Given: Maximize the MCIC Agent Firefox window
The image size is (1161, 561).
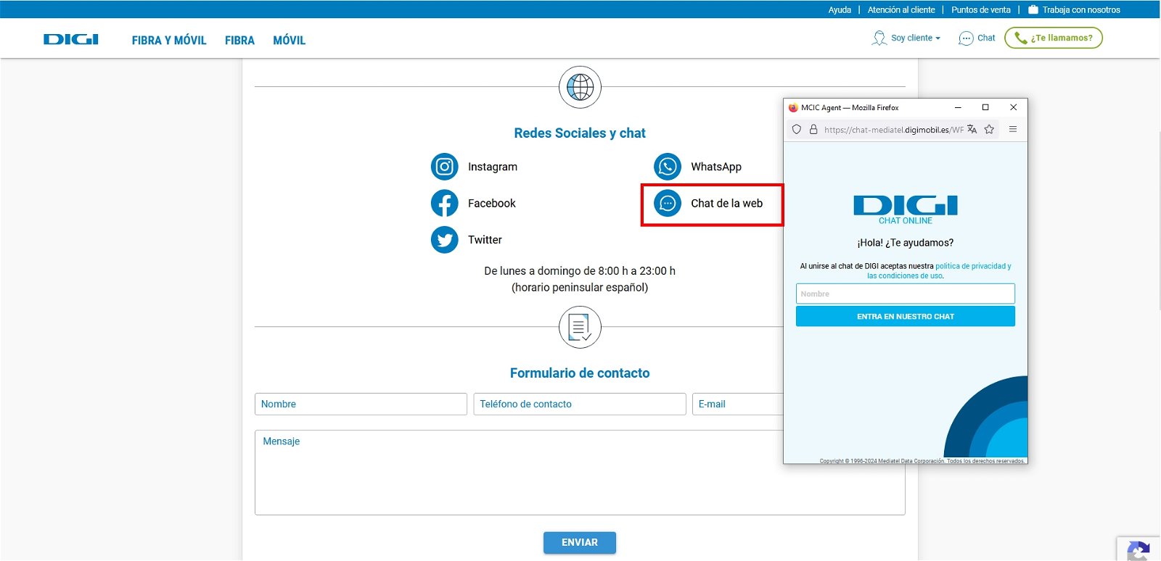Looking at the screenshot, I should pyautogui.click(x=985, y=107).
